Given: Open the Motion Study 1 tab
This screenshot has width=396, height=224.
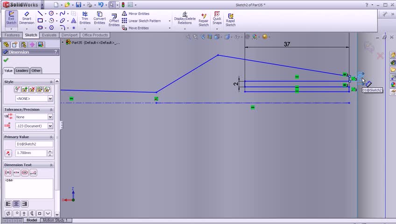Looking at the screenshot, I should [x=55, y=220].
